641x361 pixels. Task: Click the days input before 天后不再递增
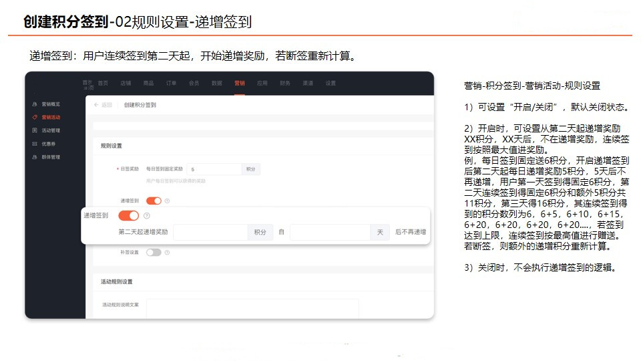pos(331,232)
